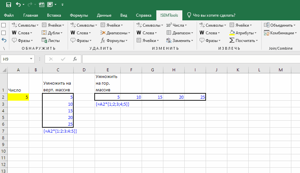
Task: Open the Справка tab
Action: click(143, 15)
